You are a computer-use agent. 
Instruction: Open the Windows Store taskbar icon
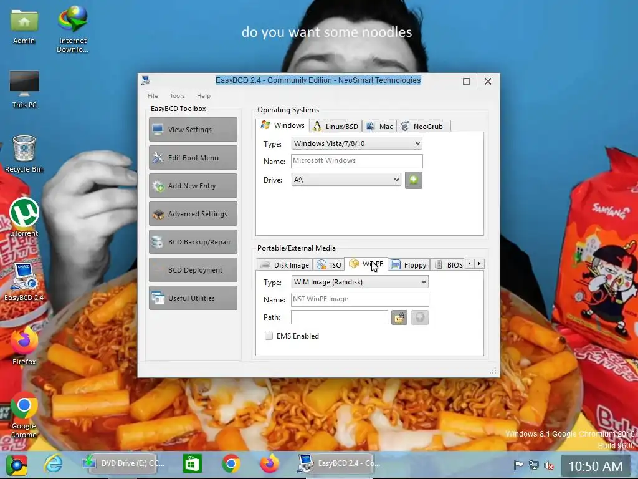(x=192, y=464)
